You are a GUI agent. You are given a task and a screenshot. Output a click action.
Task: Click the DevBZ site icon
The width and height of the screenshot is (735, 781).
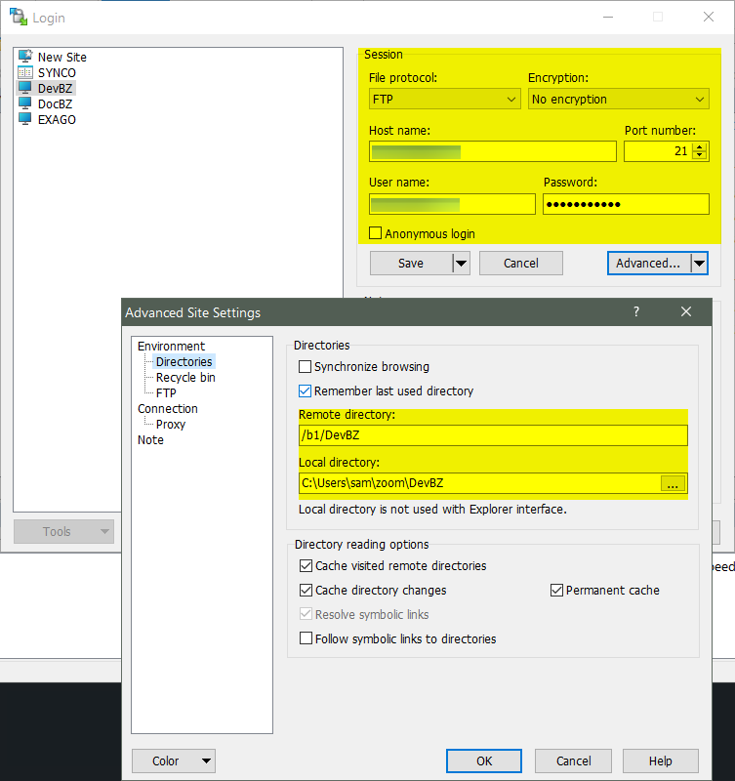25,89
